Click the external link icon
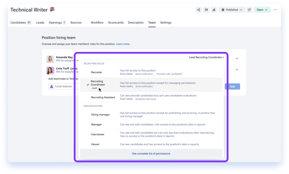 pyautogui.click(x=249, y=10)
